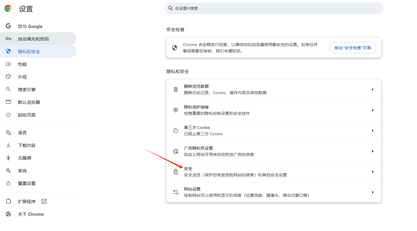Viewport: 417px width, 231px height.
Task: Focus the 在设置中搜索 search field
Action: click(274, 8)
